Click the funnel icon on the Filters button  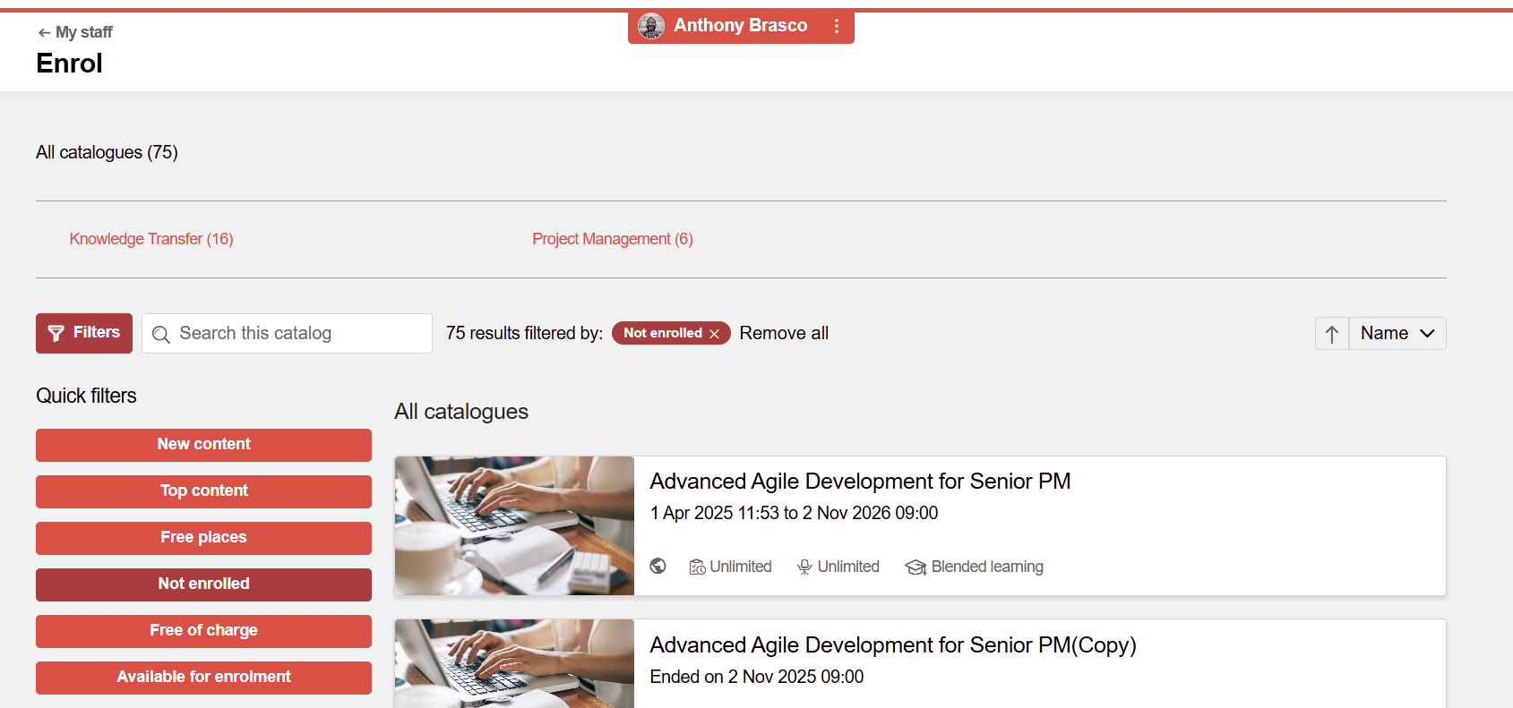(x=56, y=333)
